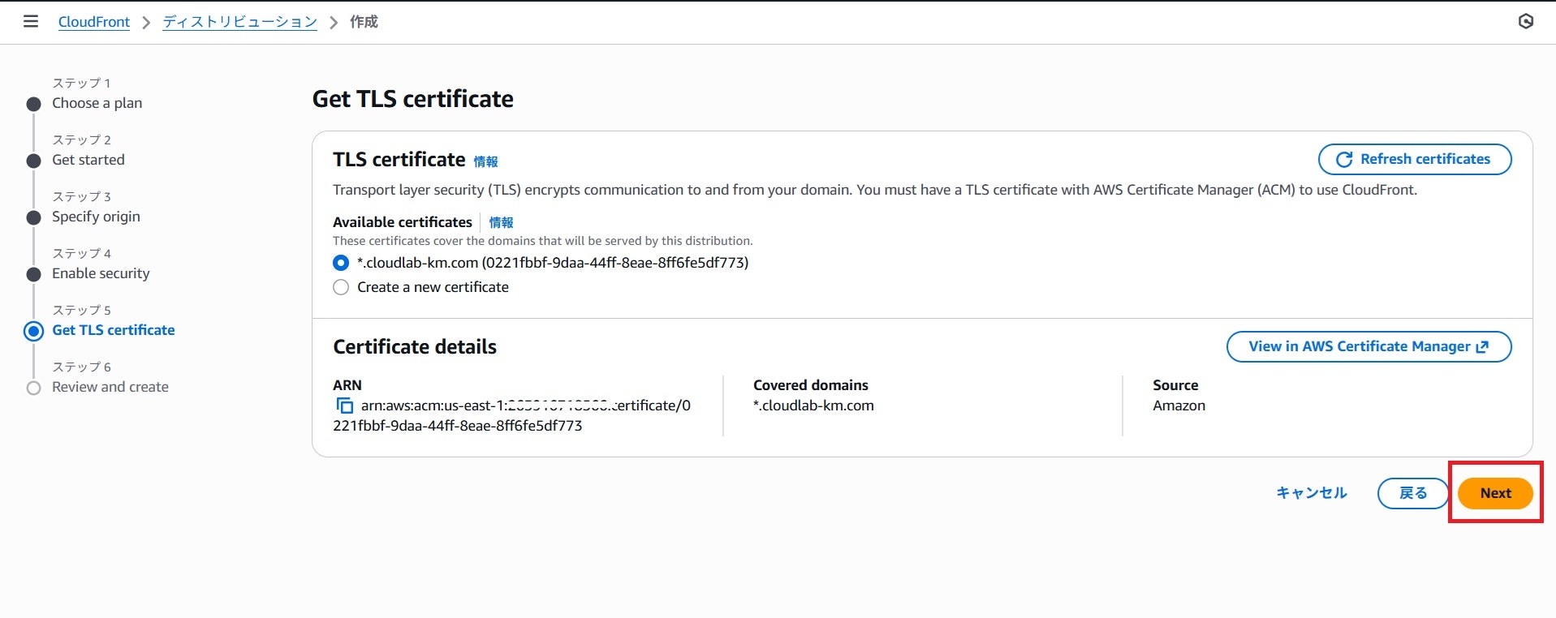Click the Next button

click(1495, 493)
